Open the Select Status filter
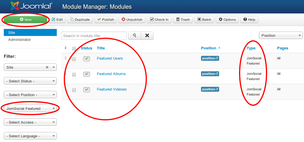 pos(30,81)
